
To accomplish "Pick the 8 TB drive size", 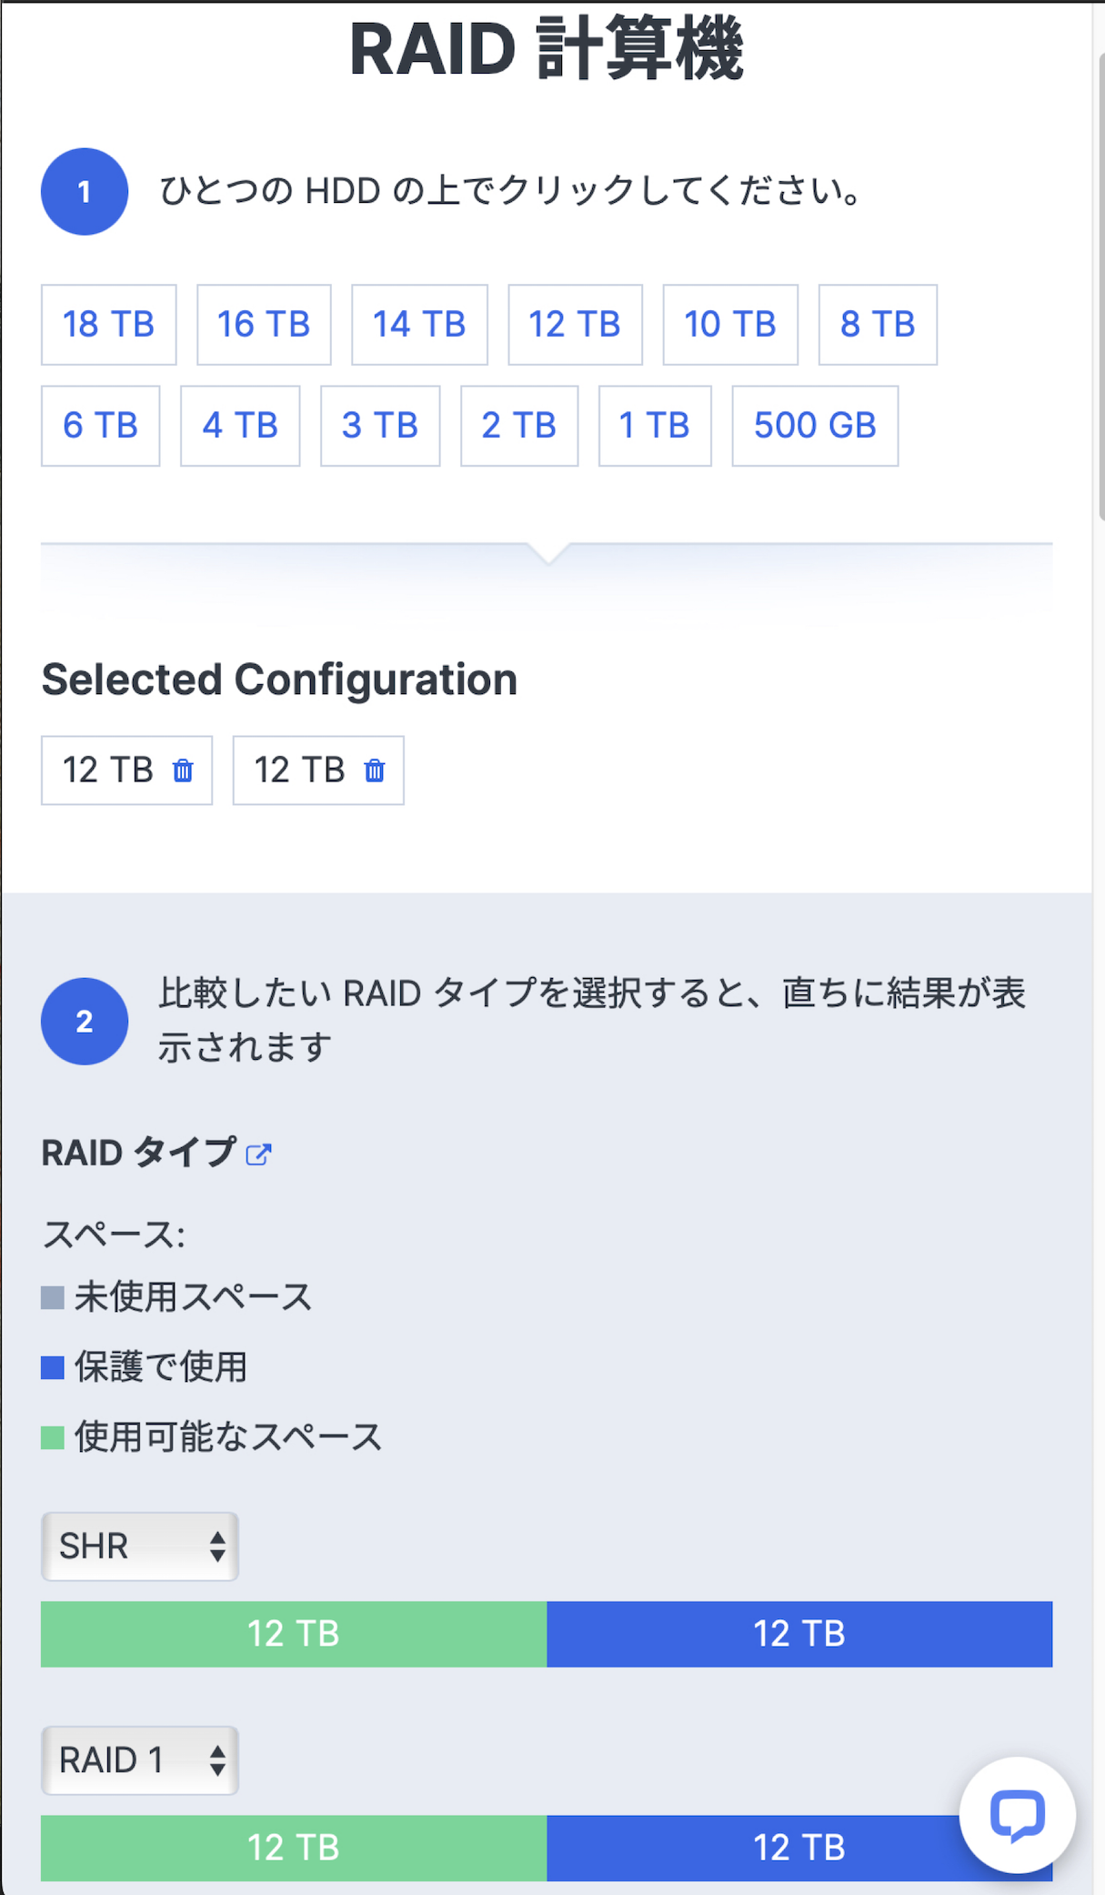I will point(878,325).
